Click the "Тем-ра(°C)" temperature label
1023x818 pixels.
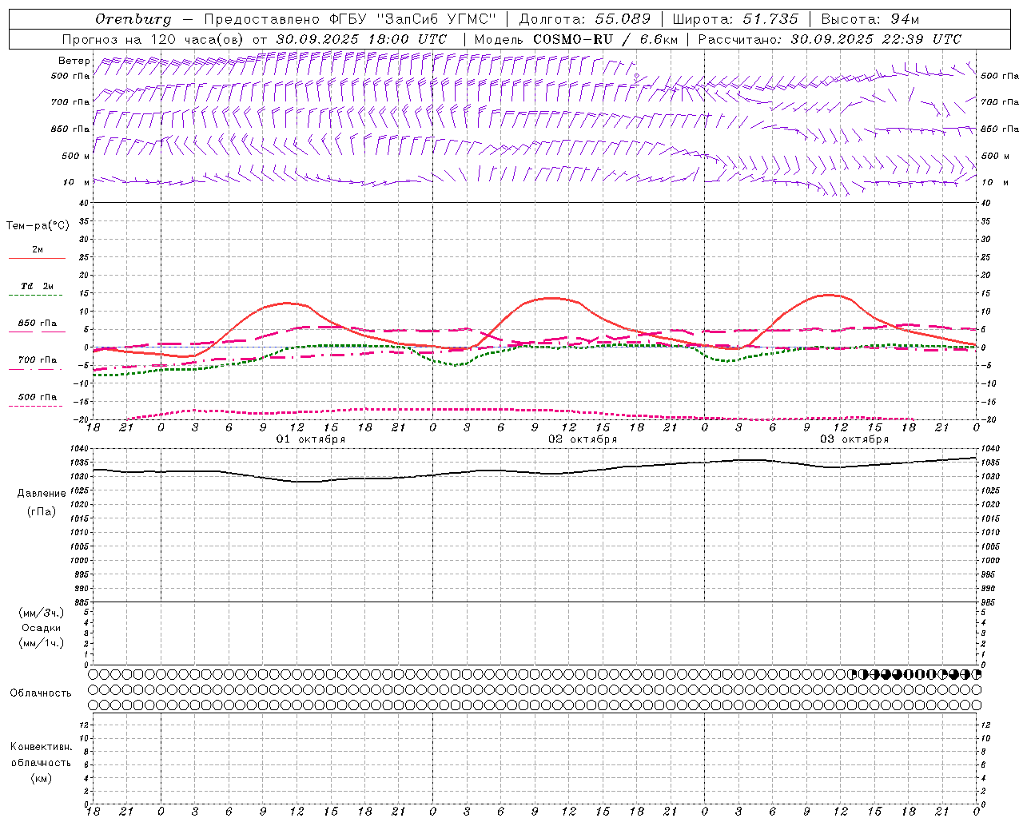[38, 226]
